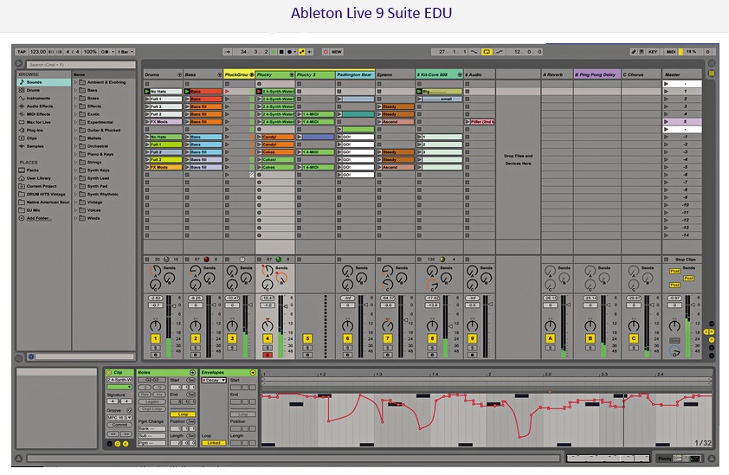Click the NEW button in the top bar
Image resolution: width=729 pixels, height=475 pixels.
click(337, 52)
